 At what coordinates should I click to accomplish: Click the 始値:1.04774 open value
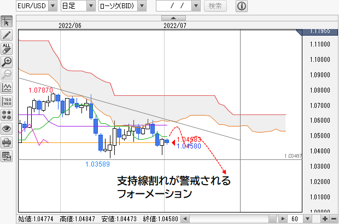click(36, 219)
